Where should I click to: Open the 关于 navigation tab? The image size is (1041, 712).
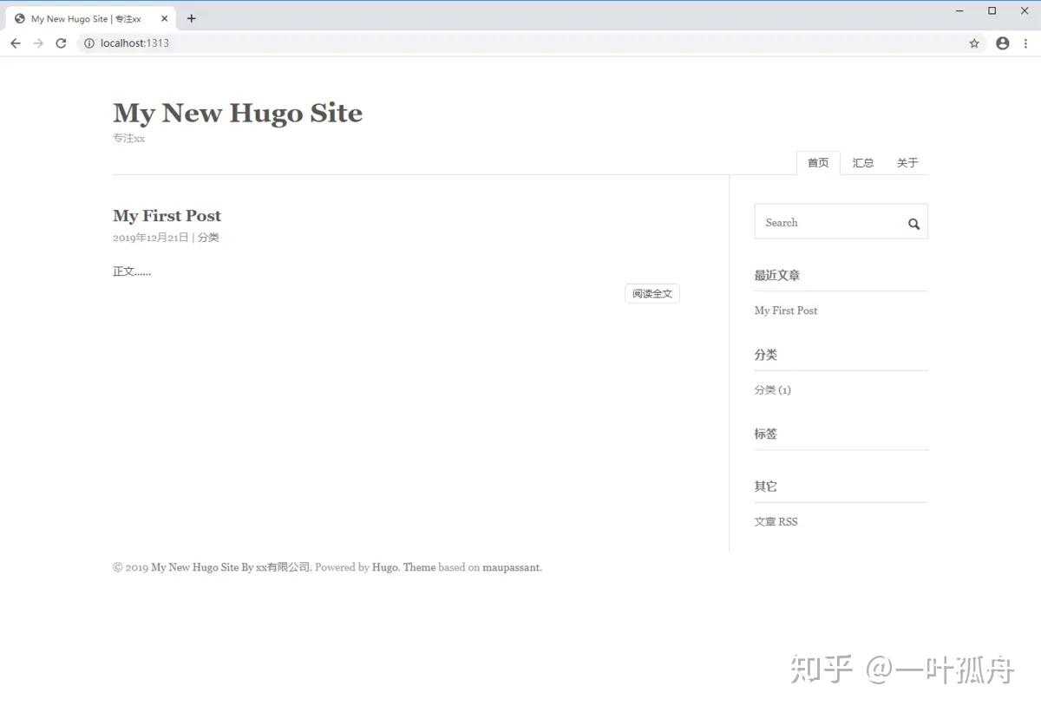click(x=907, y=163)
